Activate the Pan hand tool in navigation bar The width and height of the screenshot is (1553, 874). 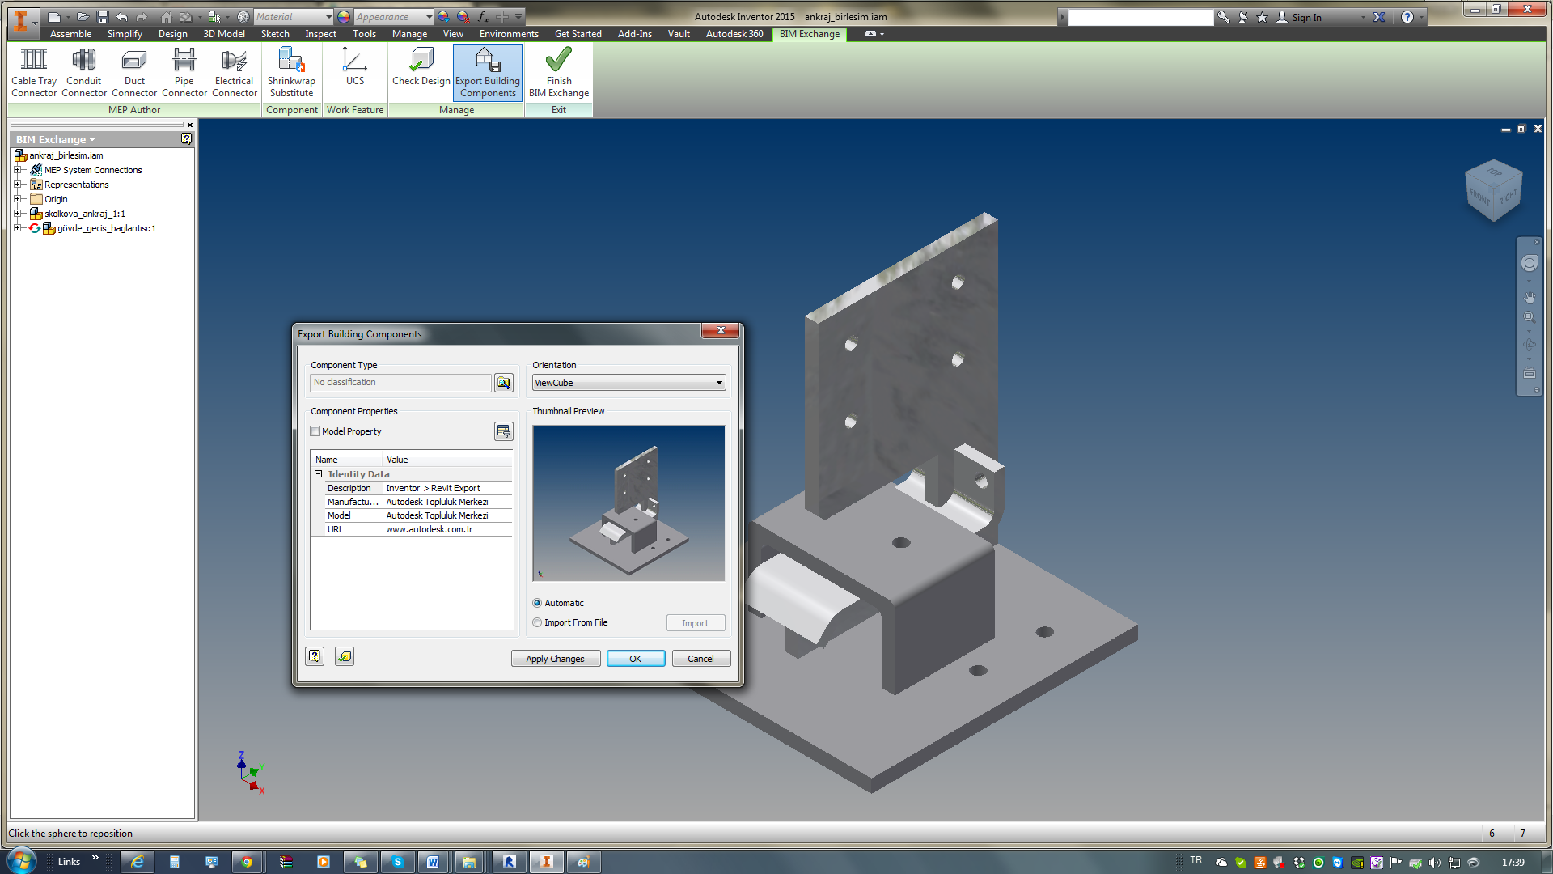pos(1530,298)
